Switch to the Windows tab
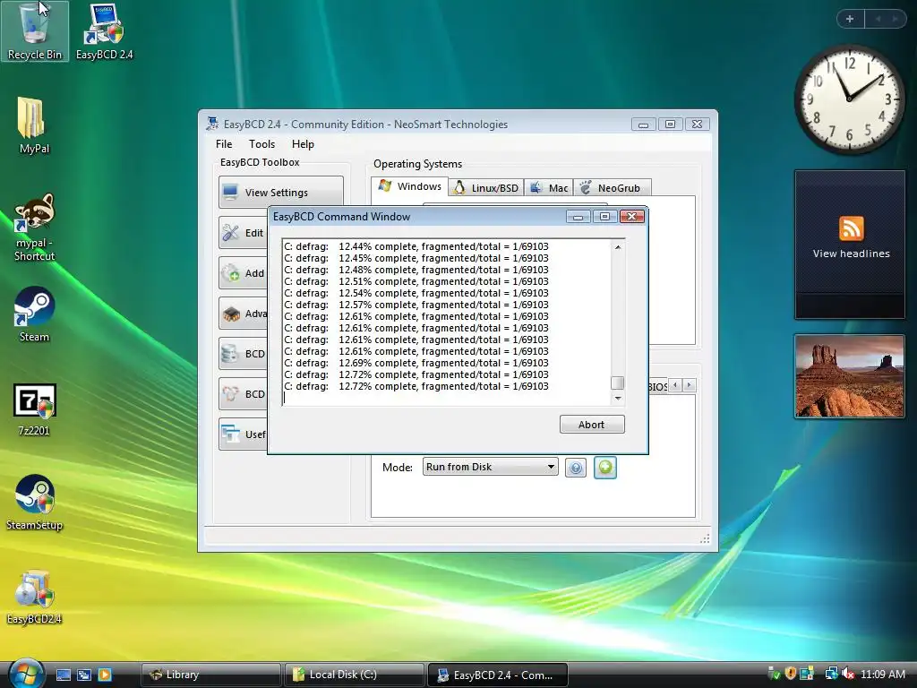Image resolution: width=917 pixels, height=688 pixels. (x=410, y=186)
